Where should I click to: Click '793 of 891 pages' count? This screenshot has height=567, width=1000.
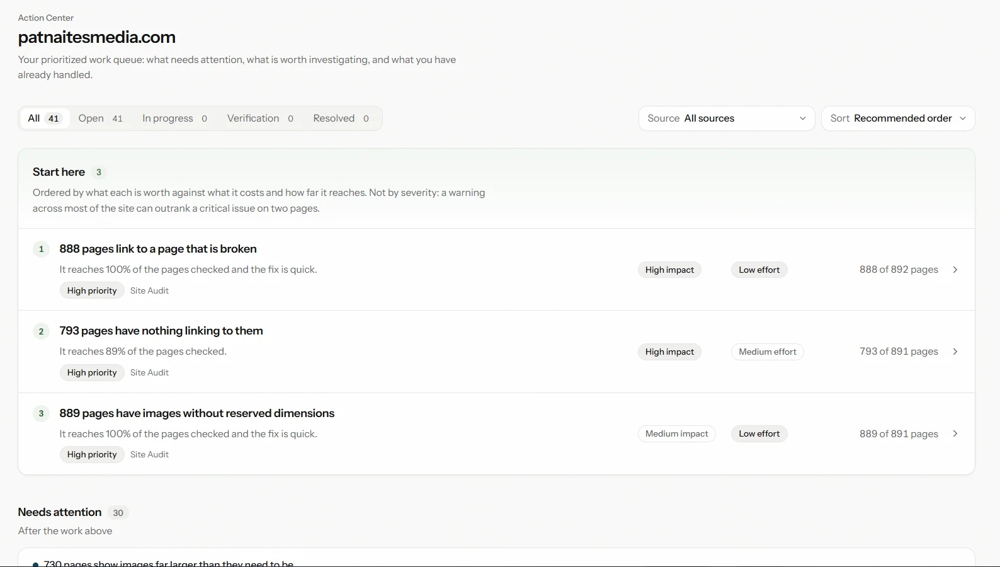point(899,352)
